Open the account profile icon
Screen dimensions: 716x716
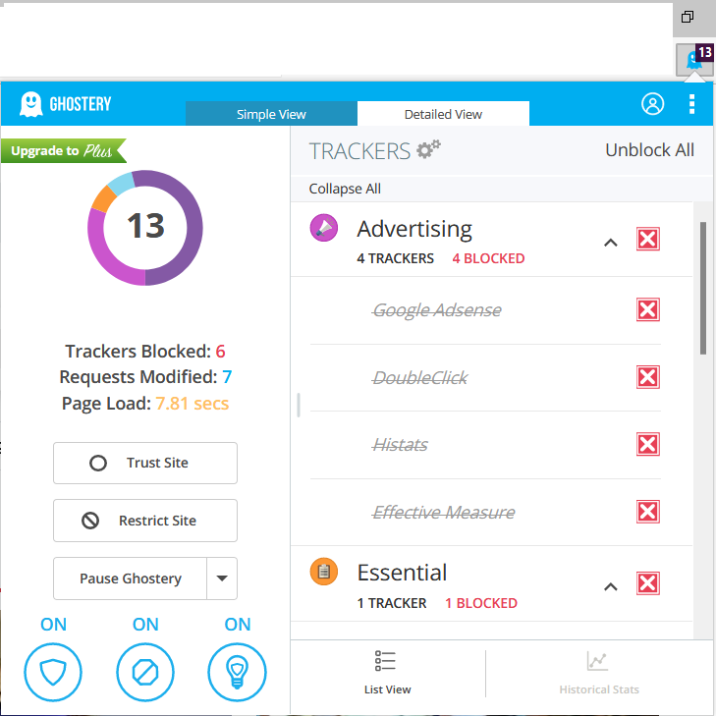pos(652,104)
